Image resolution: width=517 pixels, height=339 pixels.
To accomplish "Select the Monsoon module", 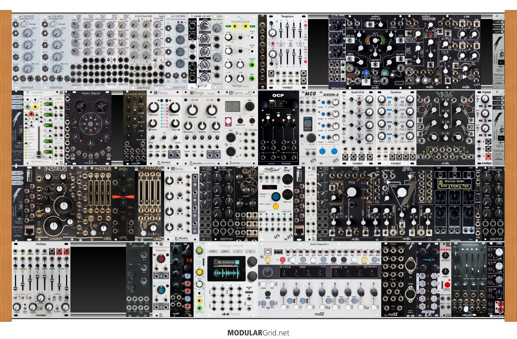I will pos(469,280).
